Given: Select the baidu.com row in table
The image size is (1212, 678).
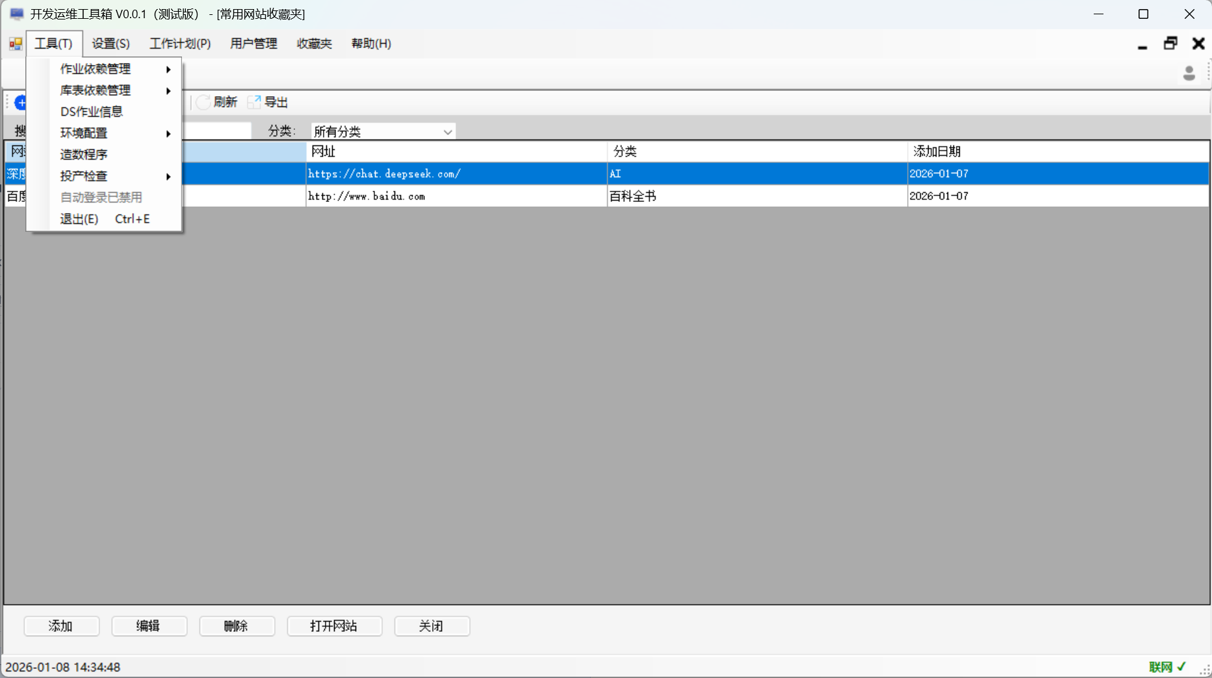Looking at the screenshot, I should 455,196.
